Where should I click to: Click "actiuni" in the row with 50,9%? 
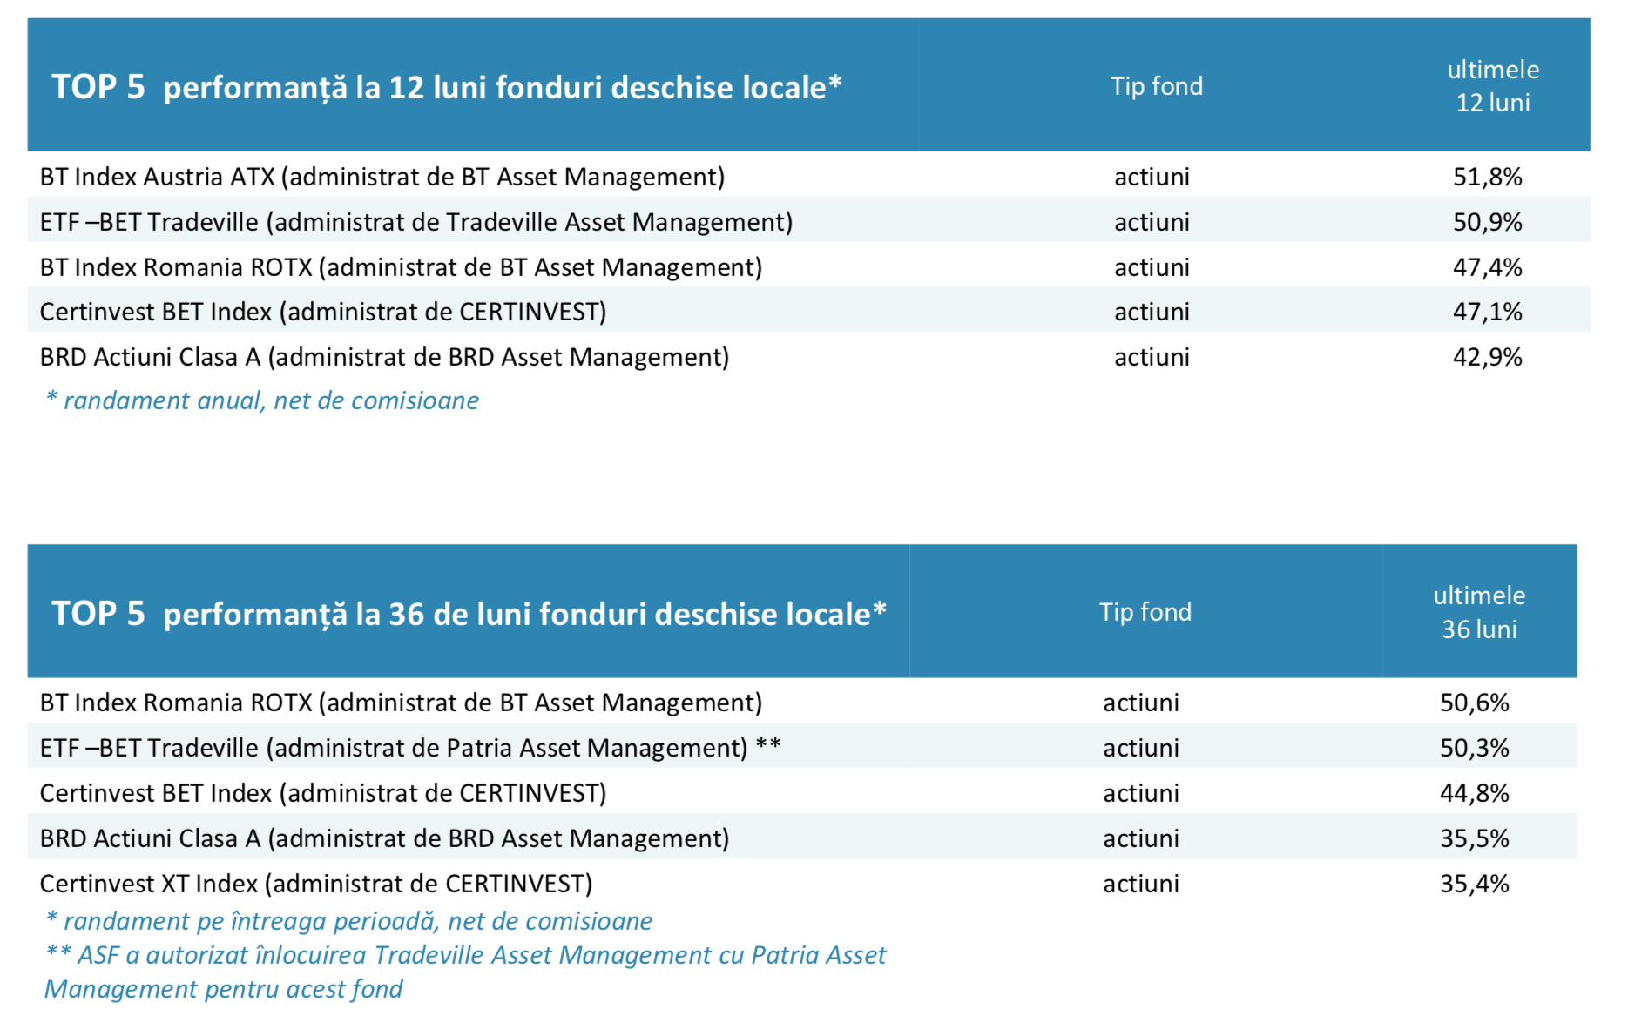(x=1152, y=222)
